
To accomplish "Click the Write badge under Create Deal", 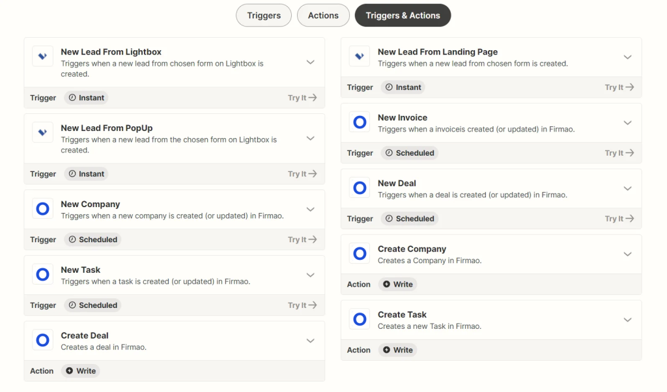I will point(80,371).
